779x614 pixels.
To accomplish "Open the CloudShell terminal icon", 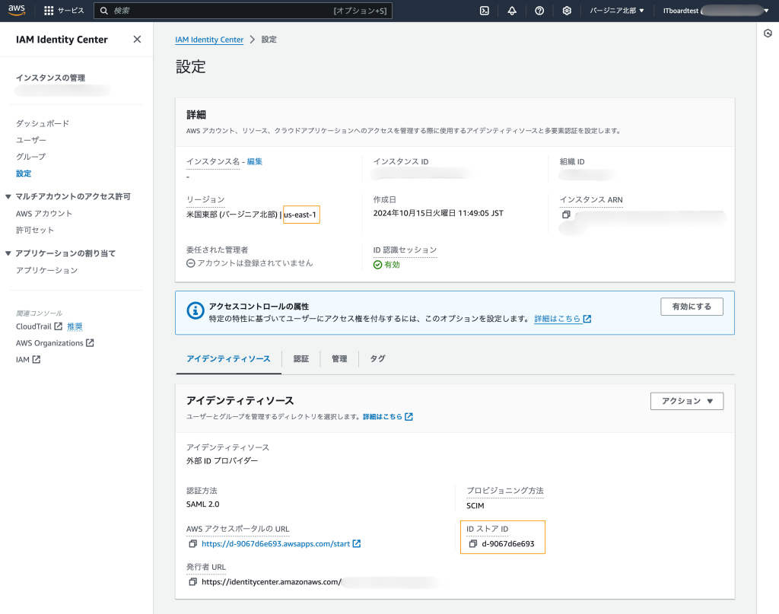I will (x=484, y=11).
